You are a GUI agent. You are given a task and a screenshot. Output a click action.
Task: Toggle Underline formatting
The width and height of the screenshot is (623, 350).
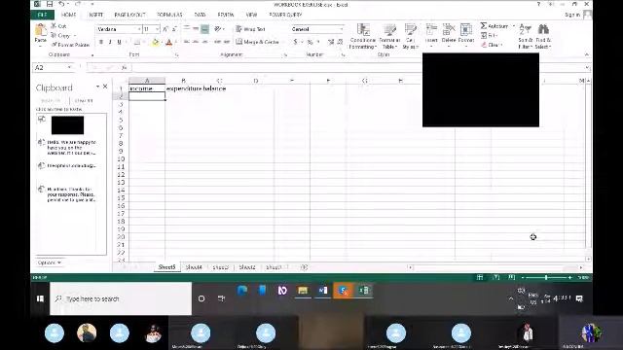click(x=119, y=42)
